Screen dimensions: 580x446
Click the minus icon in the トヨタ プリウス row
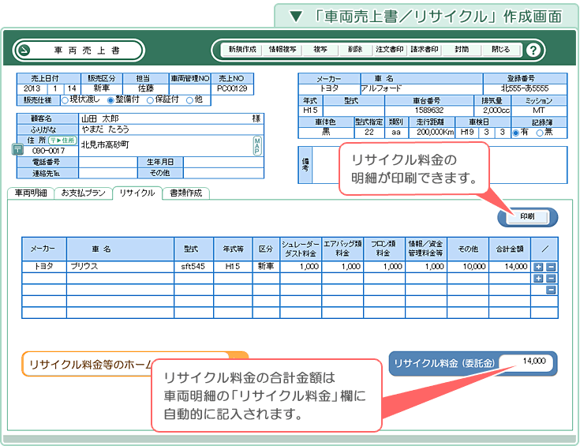click(551, 267)
